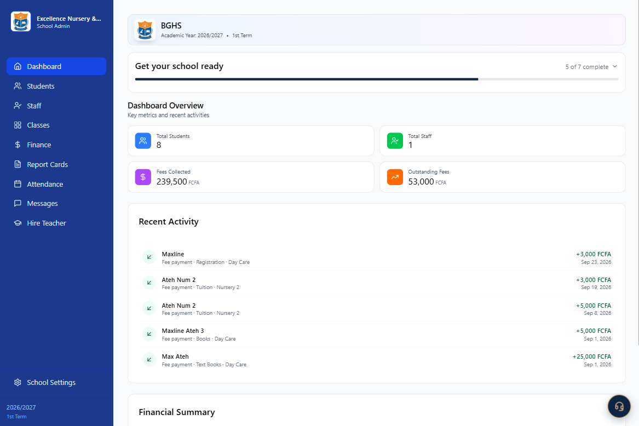Go to Students in the sidebar
Image resolution: width=639 pixels, height=426 pixels.
(56, 86)
